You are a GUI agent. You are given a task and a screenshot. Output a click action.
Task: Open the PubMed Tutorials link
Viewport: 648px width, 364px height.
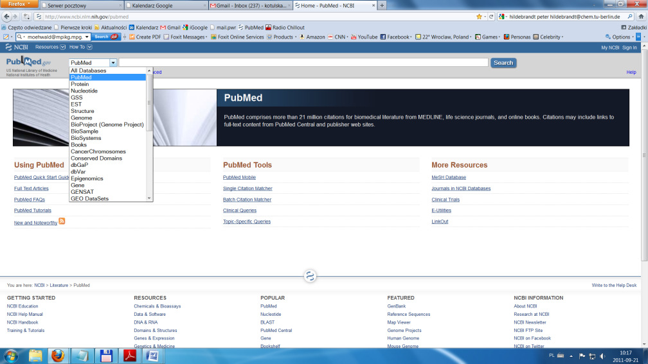[x=33, y=210]
